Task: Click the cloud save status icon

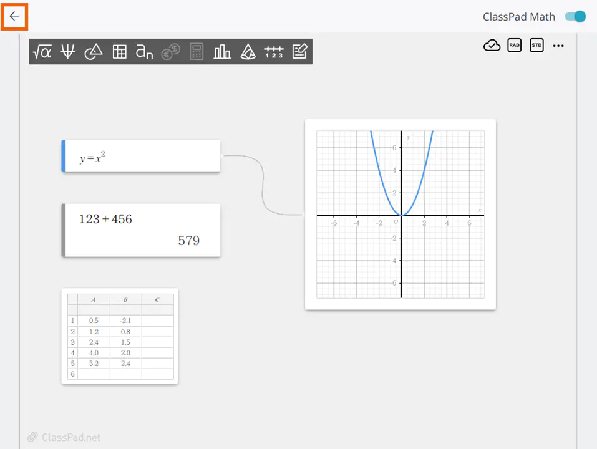Action: tap(492, 46)
